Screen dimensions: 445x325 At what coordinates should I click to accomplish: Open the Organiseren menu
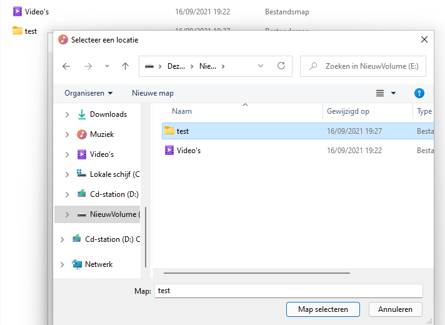pos(89,93)
